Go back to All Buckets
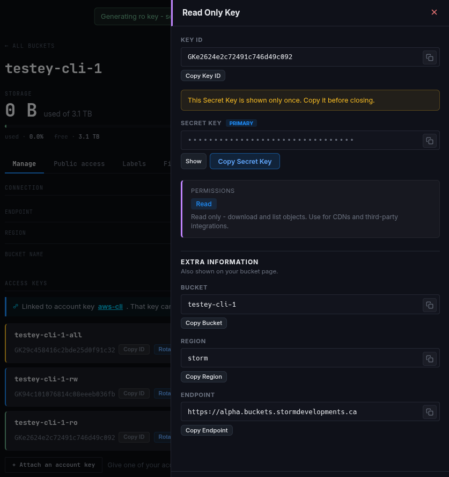Screen dimensions: 449x477 pyautogui.click(x=30, y=46)
